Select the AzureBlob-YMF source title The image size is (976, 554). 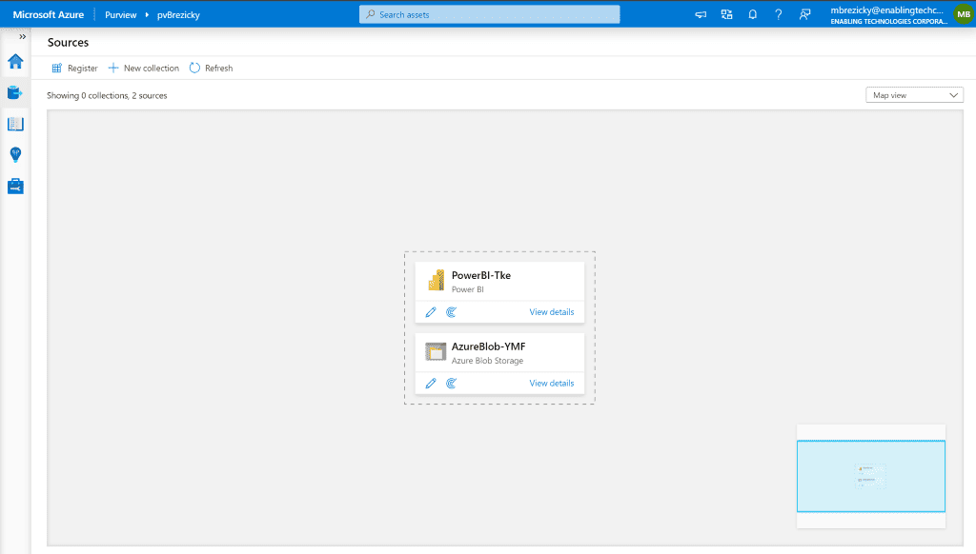coord(489,346)
